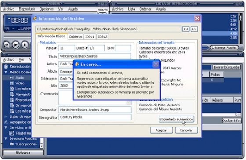Click the Etiquetado automático button
Viewport: 246px width, 160px height.
point(176,119)
